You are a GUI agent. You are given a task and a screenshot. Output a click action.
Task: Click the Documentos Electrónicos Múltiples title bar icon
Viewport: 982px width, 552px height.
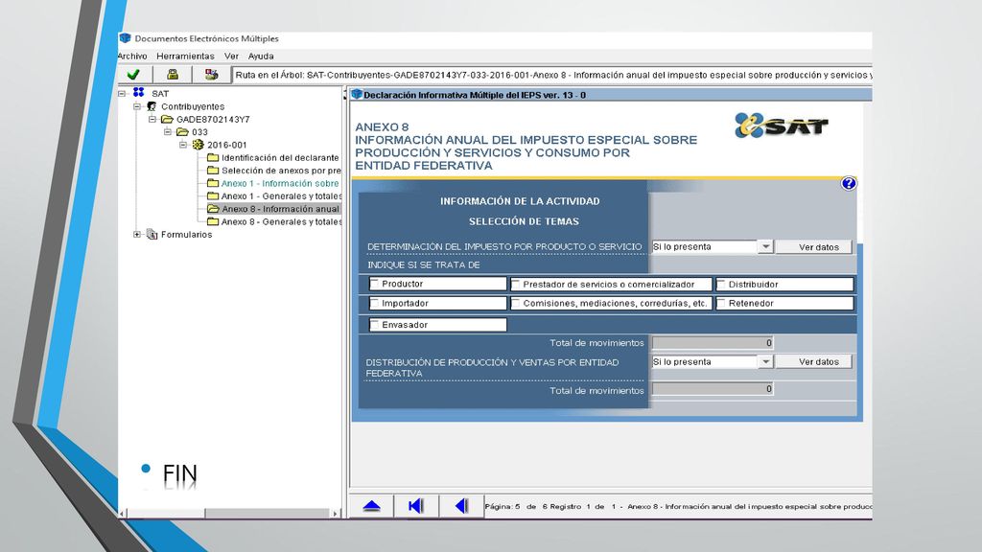(126, 38)
